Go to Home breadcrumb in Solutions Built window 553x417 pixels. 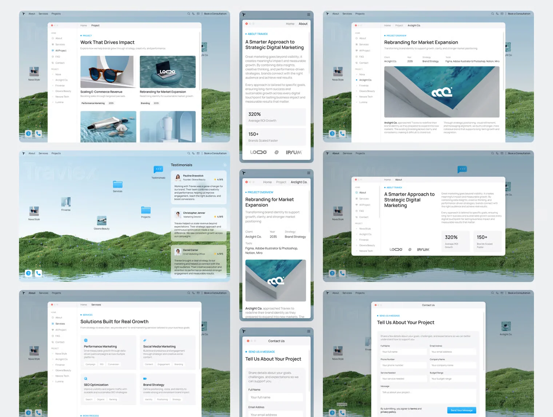pos(84,305)
